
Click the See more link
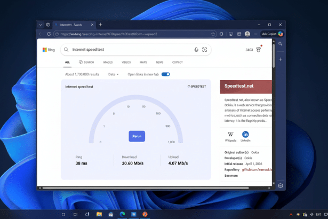(231, 176)
